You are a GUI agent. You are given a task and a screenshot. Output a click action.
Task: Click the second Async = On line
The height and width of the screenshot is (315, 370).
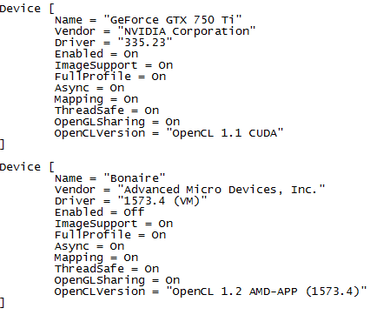(x=89, y=246)
